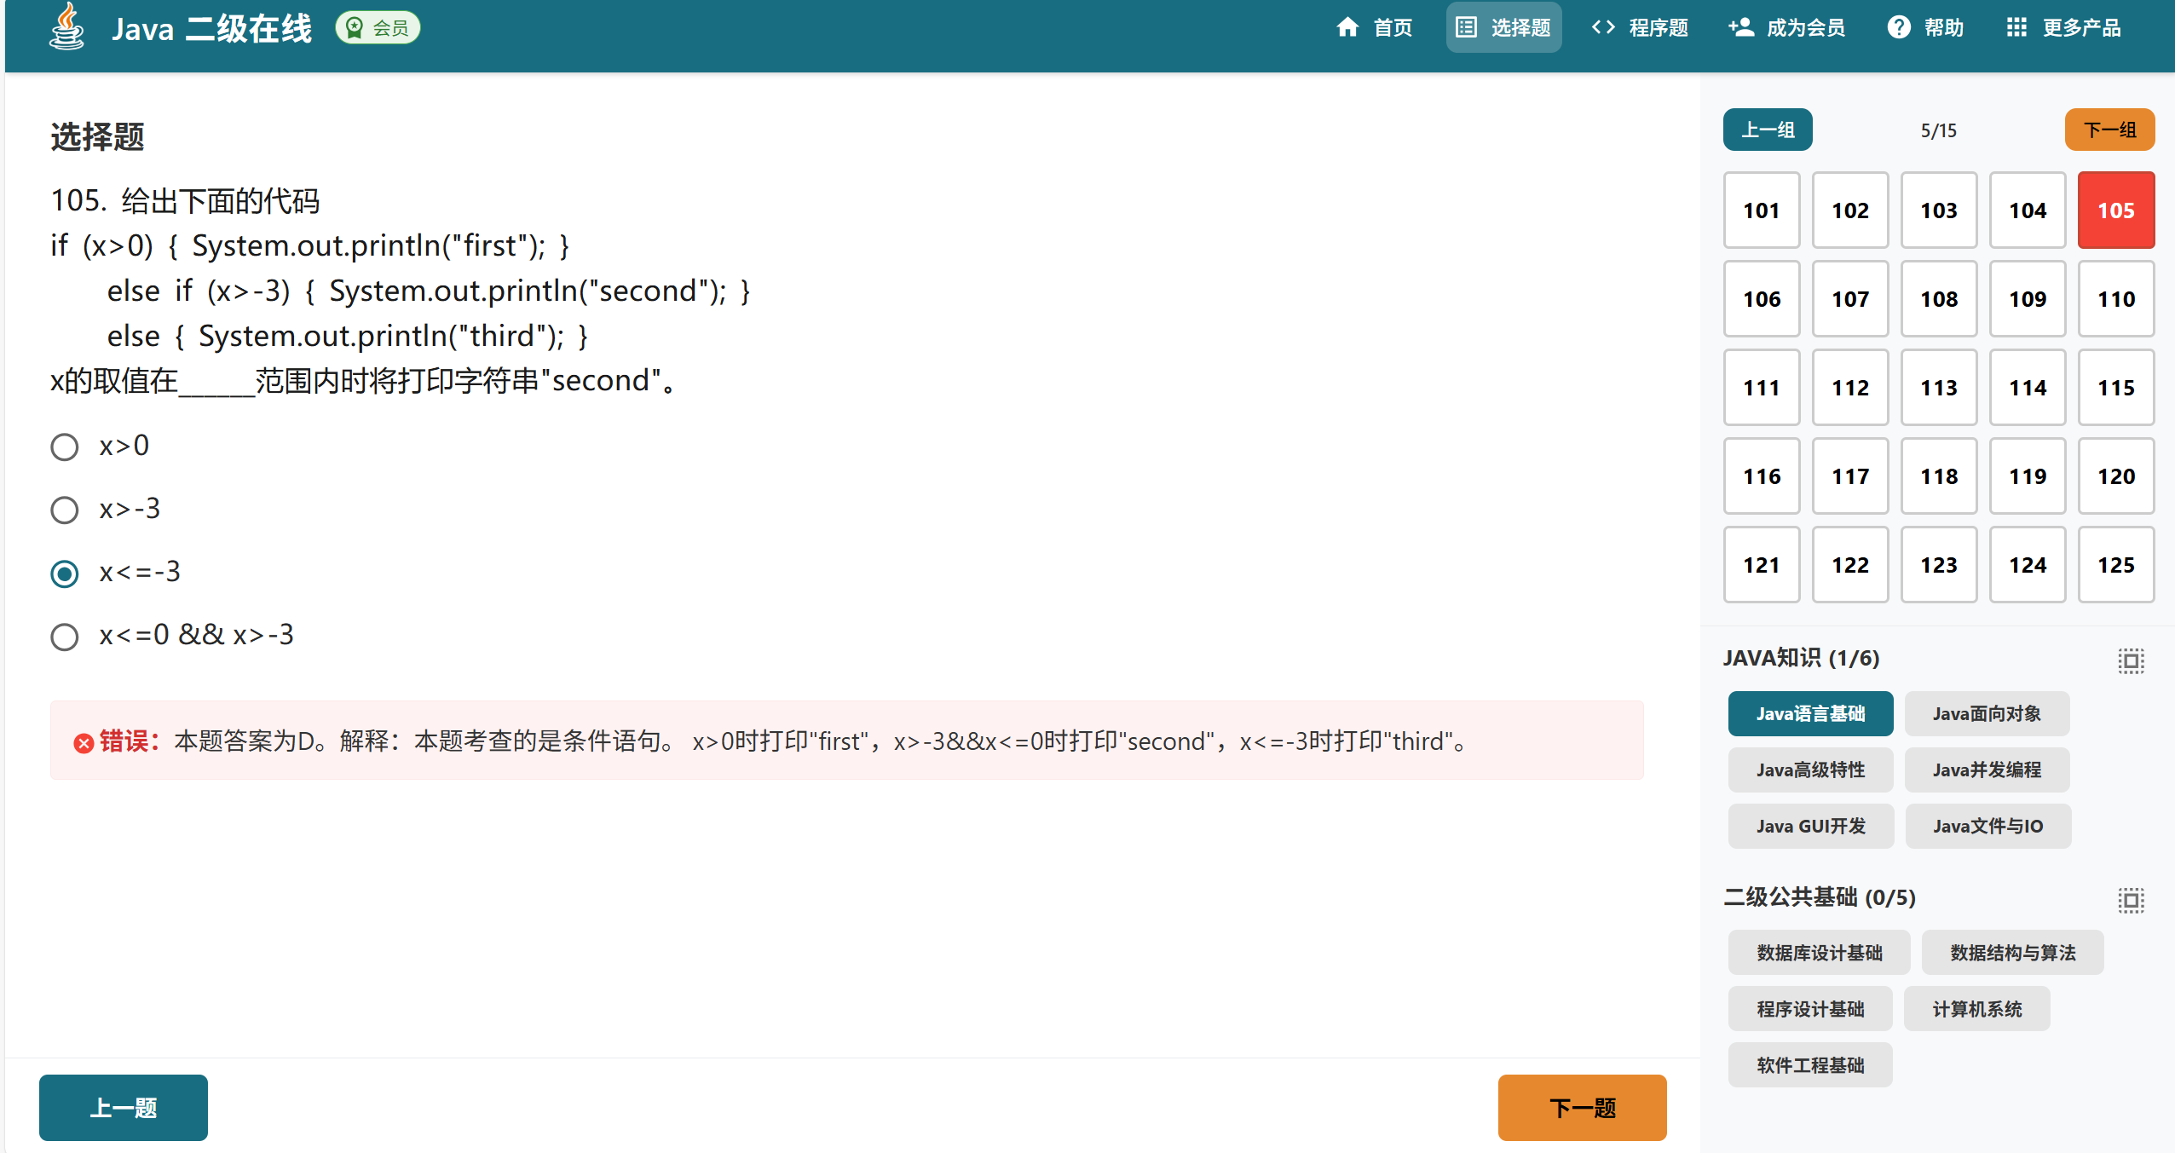The width and height of the screenshot is (2175, 1153).
Task: Click the question mark help icon
Action: point(1899,27)
